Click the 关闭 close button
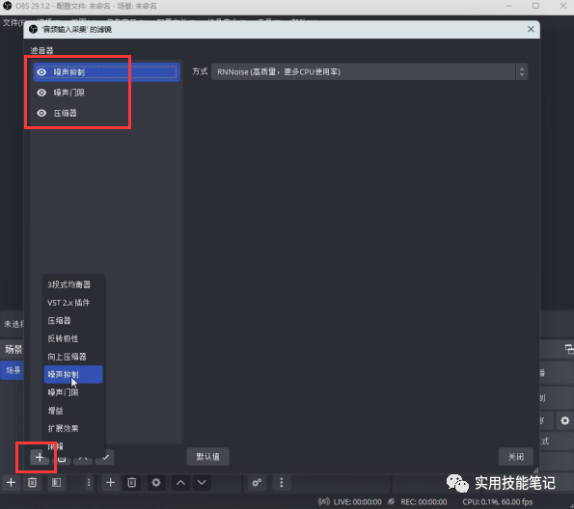 [x=516, y=456]
